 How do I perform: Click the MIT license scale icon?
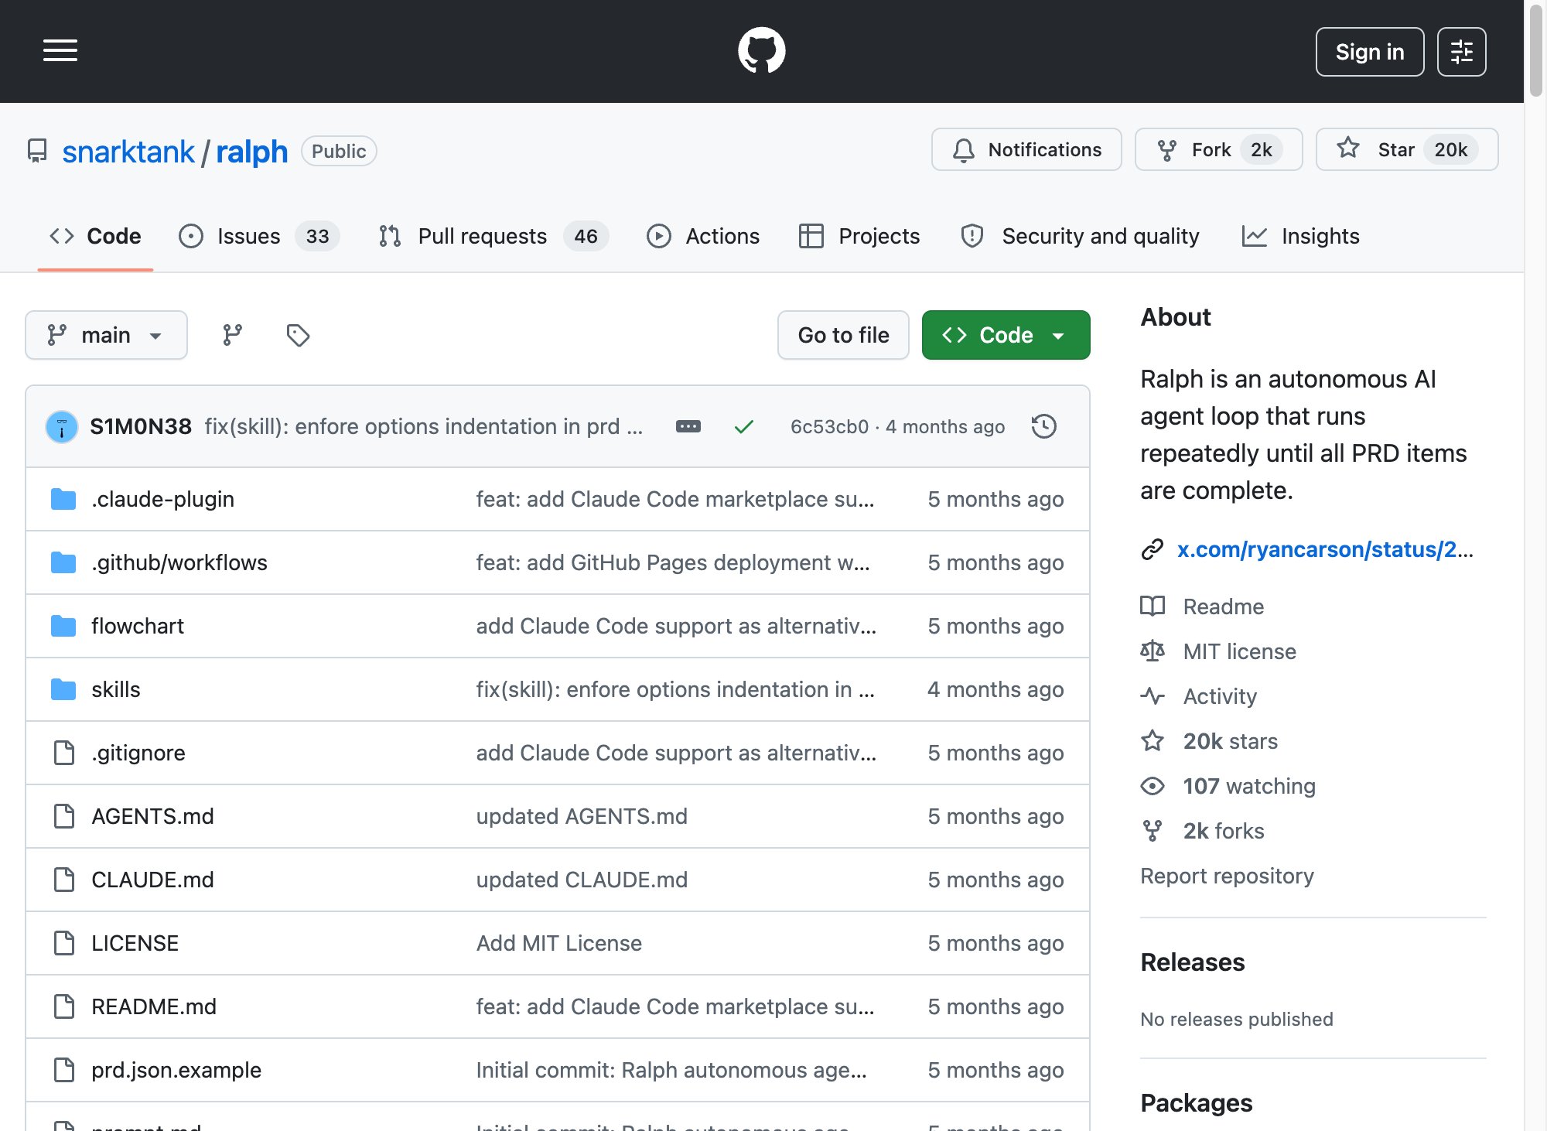click(x=1153, y=651)
